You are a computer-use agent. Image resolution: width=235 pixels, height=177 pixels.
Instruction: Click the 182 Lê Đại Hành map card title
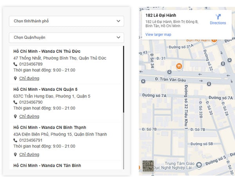tap(161, 15)
